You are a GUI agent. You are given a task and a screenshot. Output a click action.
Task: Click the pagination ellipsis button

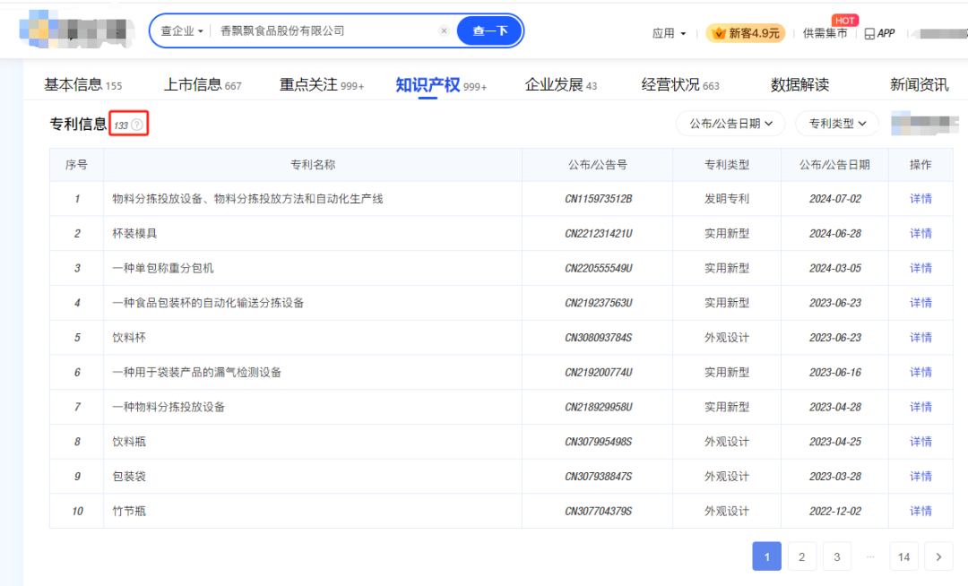[870, 556]
